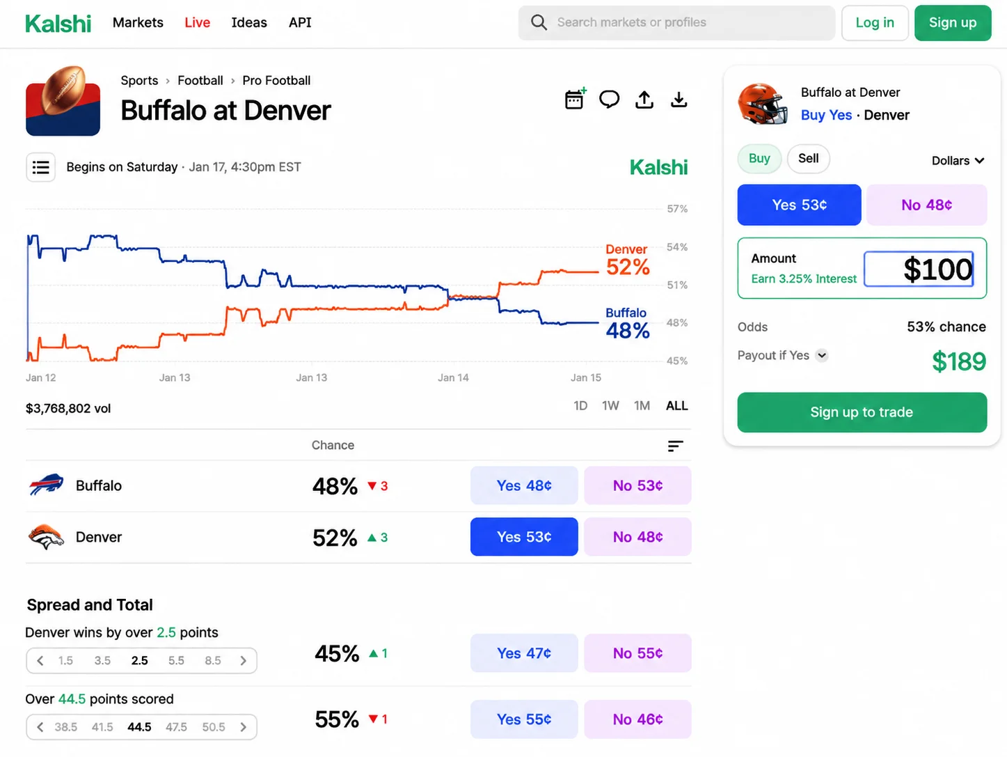Buy over total Yes 55¢
1007x757 pixels.
(x=524, y=719)
